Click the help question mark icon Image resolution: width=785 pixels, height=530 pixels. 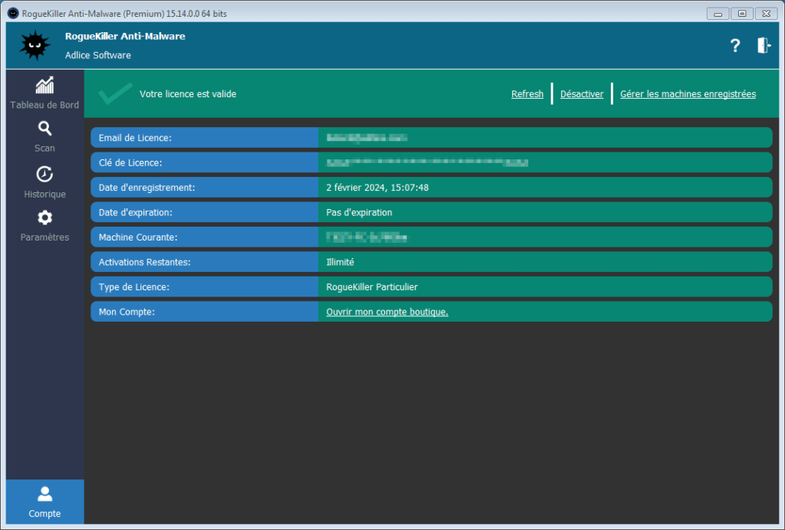click(734, 46)
